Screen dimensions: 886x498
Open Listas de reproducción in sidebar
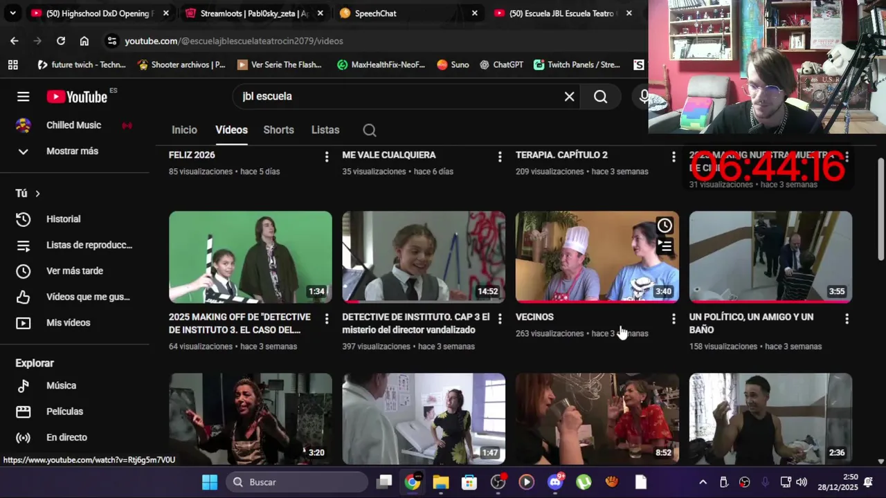click(75, 245)
